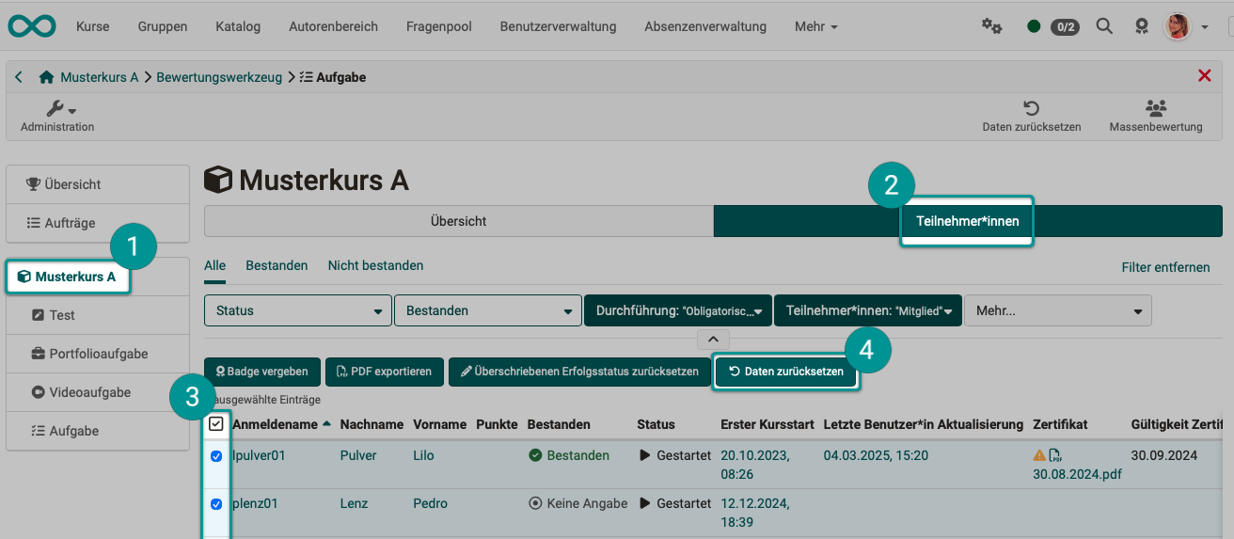Open user plenz01 link
The width and height of the screenshot is (1234, 539).
[x=255, y=503]
